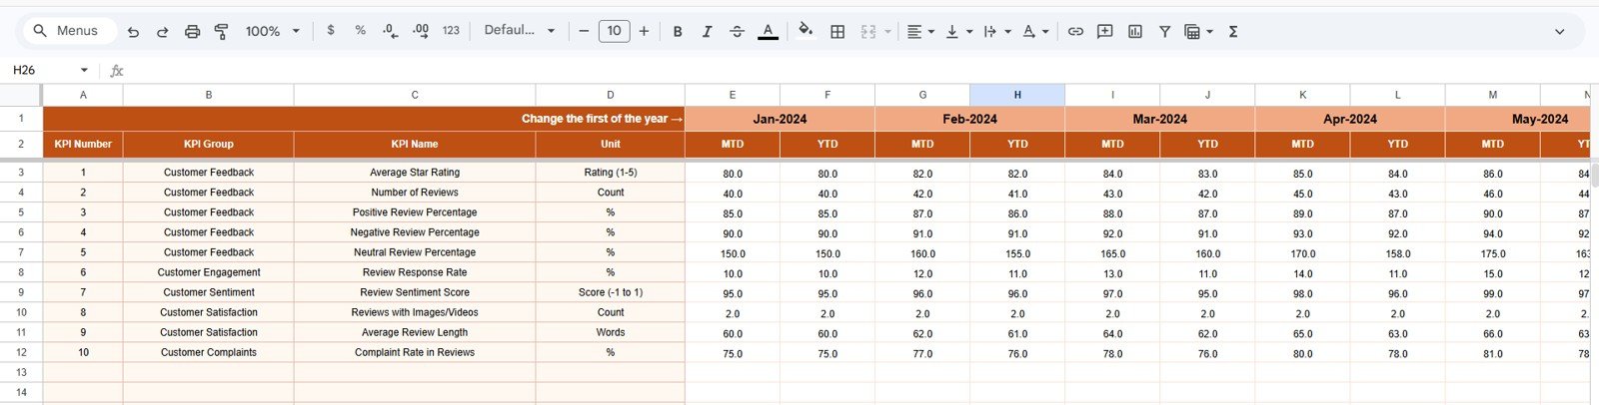The image size is (1599, 405).
Task: Click the KPI Name header cell
Action: 415,144
